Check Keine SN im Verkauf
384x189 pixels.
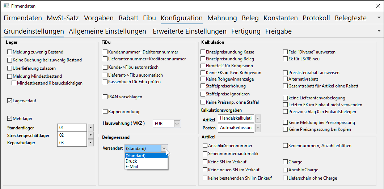point(205,162)
